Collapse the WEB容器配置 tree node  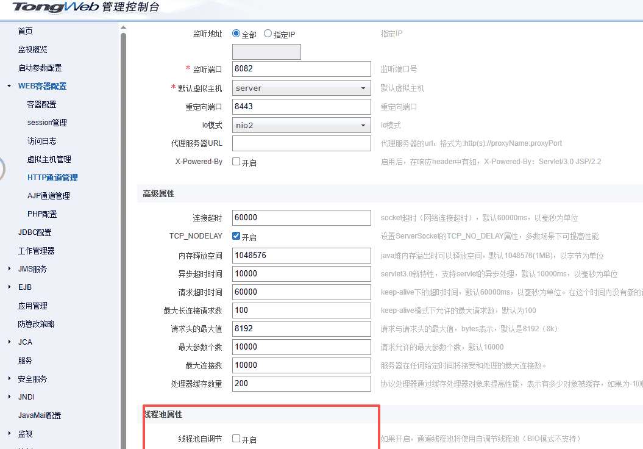pyautogui.click(x=9, y=86)
